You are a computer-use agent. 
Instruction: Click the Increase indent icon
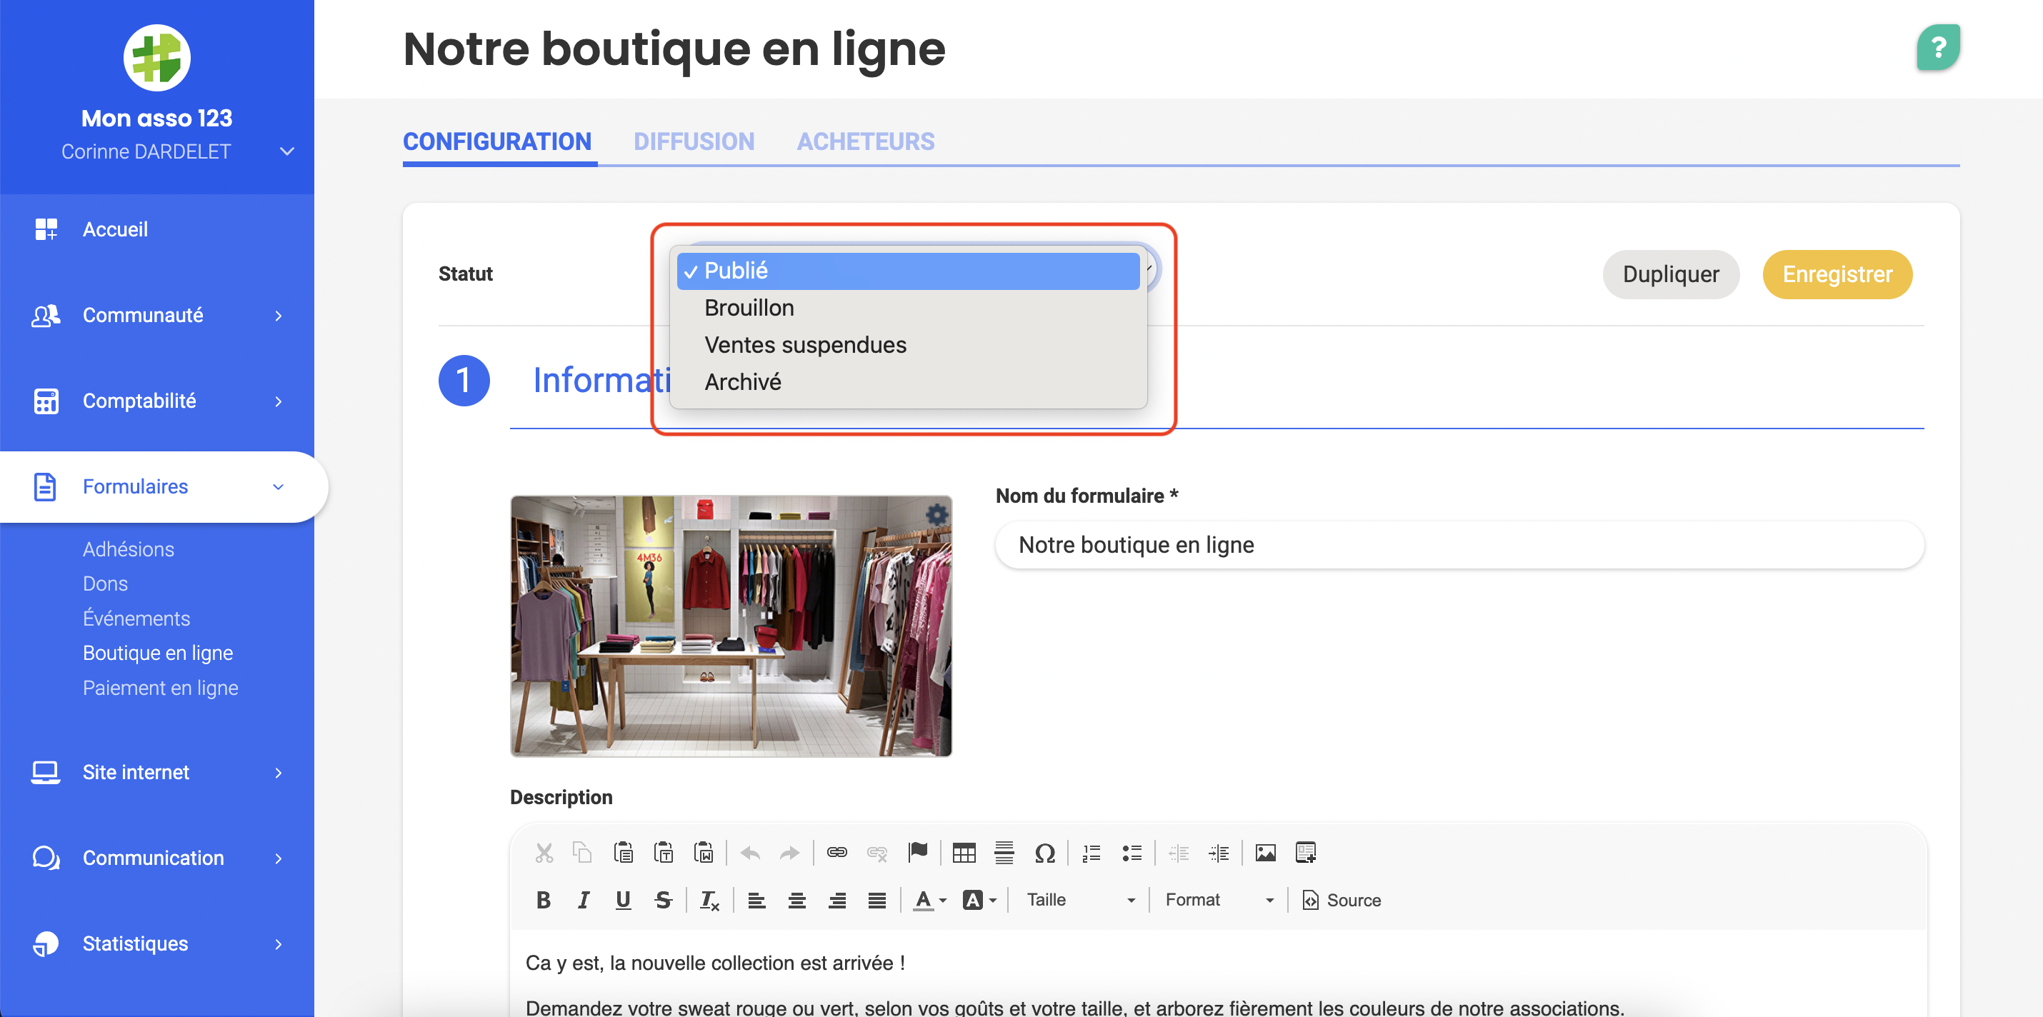(x=1218, y=853)
